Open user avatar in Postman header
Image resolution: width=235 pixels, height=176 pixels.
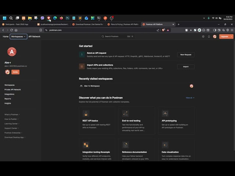[x=214, y=37]
